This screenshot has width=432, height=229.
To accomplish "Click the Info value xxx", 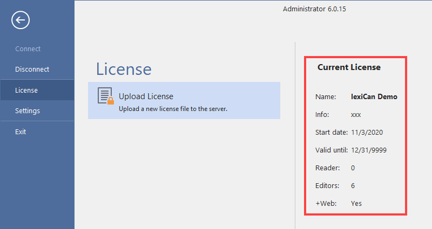I will pyautogui.click(x=356, y=115).
